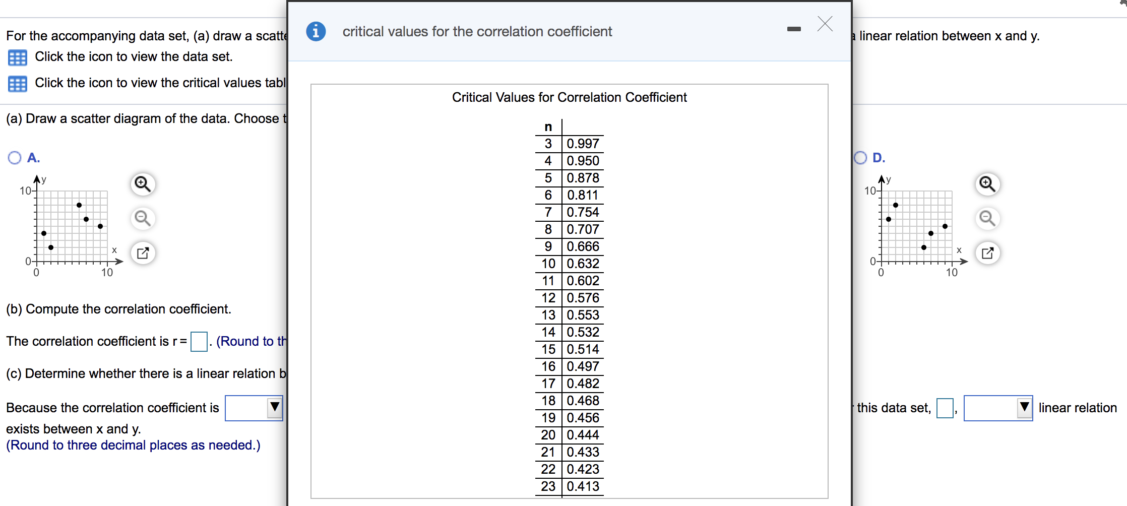The width and height of the screenshot is (1127, 506).
Task: Click the table value 0.632
Action: coord(583,264)
